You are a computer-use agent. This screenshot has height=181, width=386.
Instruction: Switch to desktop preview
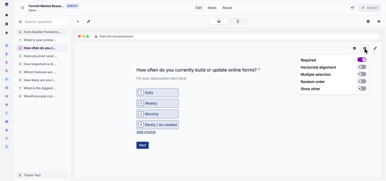(x=219, y=21)
